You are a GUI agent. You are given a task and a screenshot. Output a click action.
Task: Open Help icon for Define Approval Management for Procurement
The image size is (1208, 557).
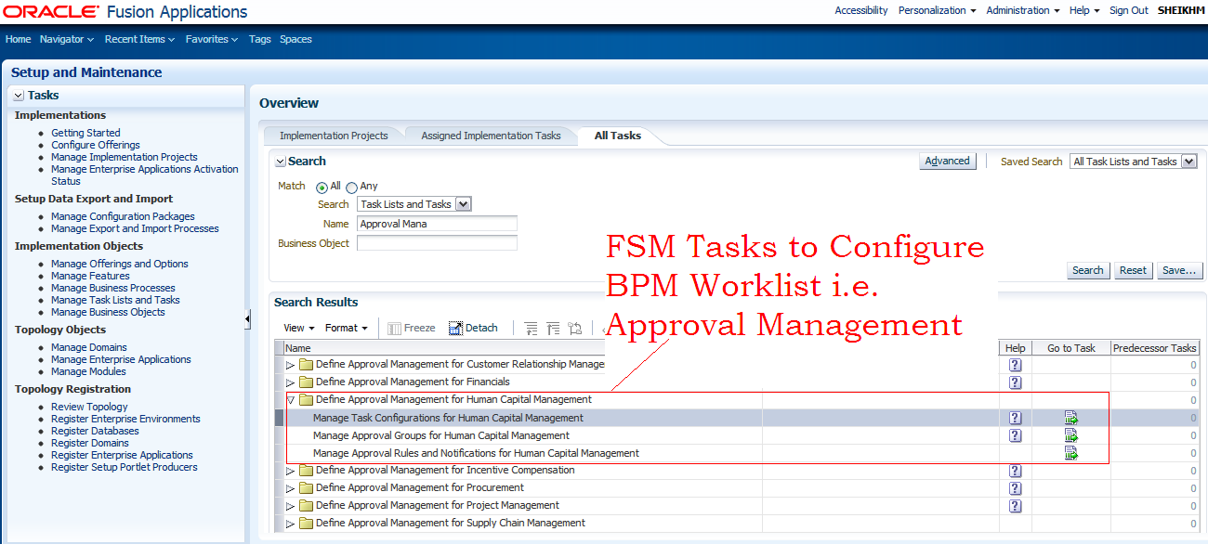pyautogui.click(x=1015, y=487)
